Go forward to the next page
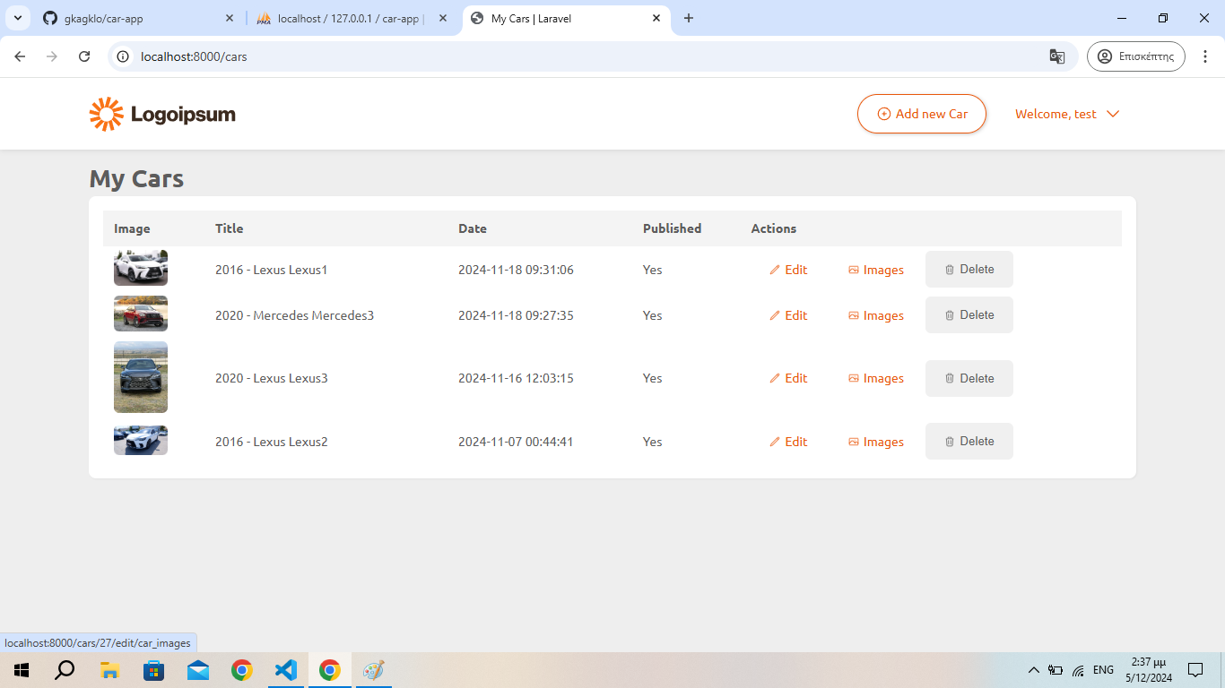 coord(52,56)
